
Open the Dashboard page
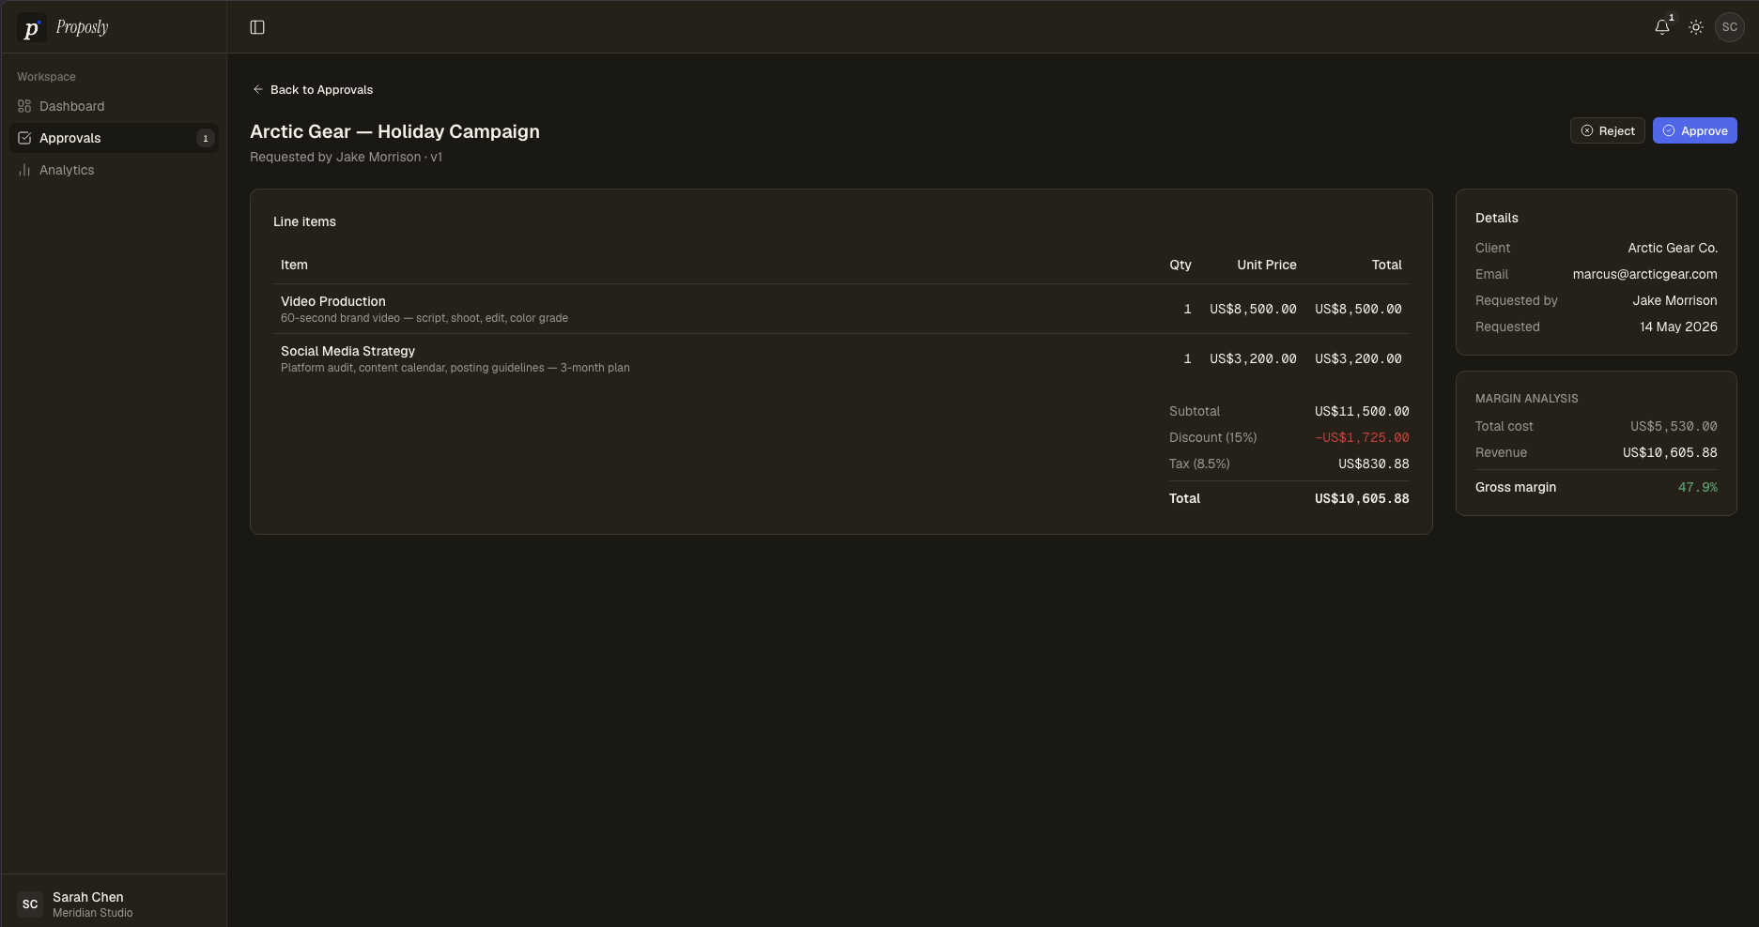click(x=114, y=106)
